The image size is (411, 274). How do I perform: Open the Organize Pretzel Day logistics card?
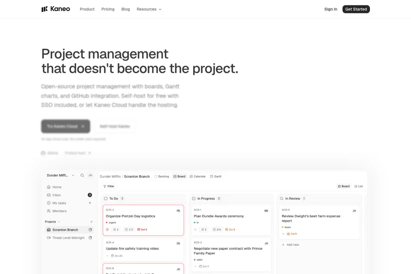[143, 220]
